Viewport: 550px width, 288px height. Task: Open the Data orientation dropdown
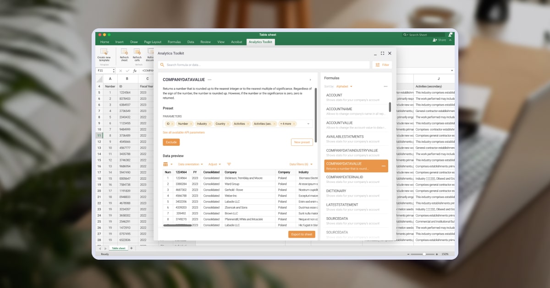(191, 164)
